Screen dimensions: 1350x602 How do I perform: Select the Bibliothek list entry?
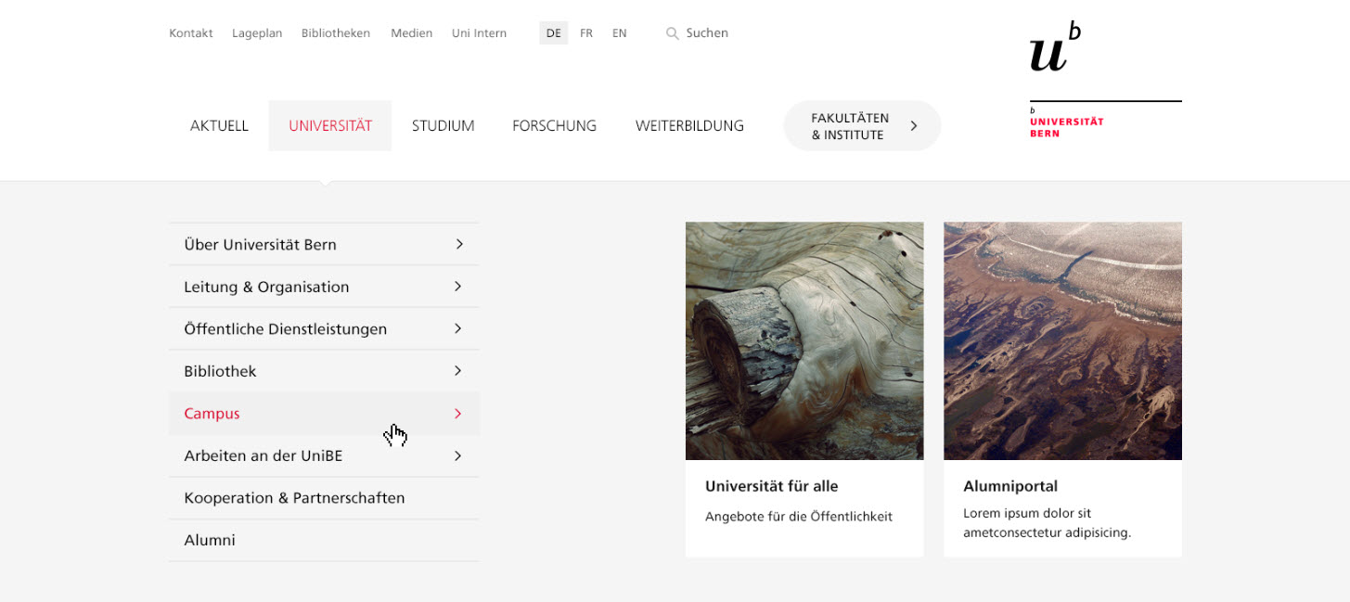tap(324, 371)
